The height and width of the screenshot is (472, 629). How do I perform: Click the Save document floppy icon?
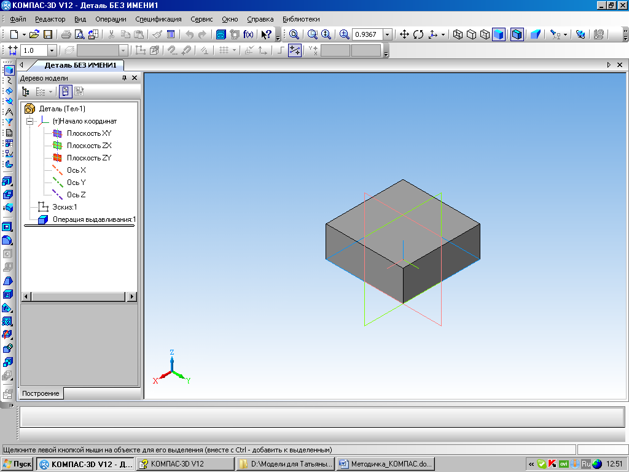tap(48, 34)
